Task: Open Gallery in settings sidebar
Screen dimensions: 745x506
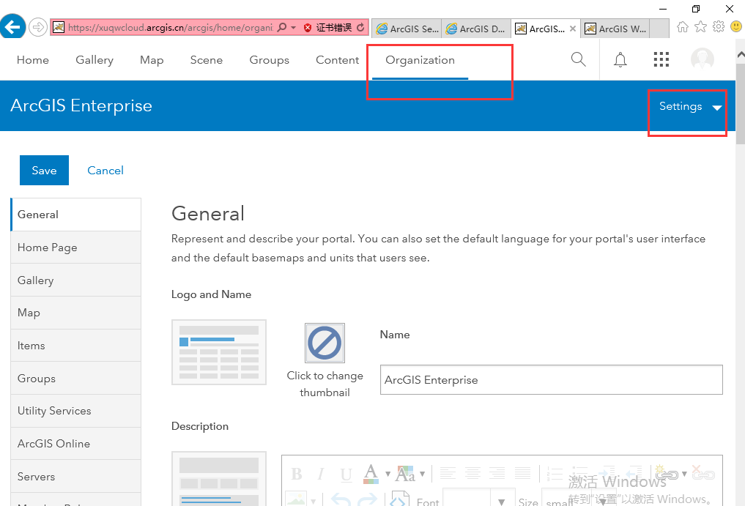Action: 76,280
